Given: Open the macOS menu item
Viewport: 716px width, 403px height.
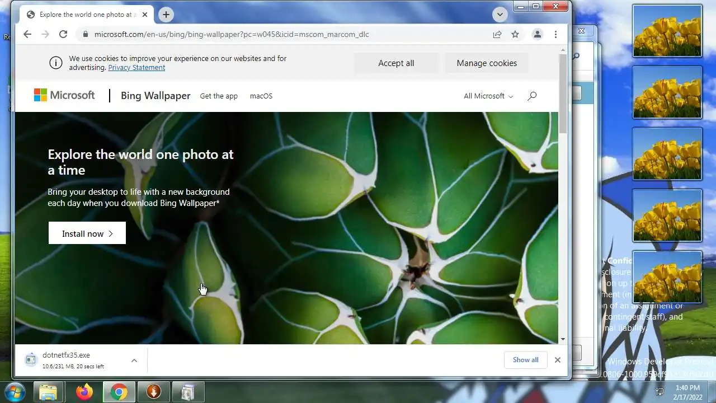Looking at the screenshot, I should pyautogui.click(x=261, y=96).
